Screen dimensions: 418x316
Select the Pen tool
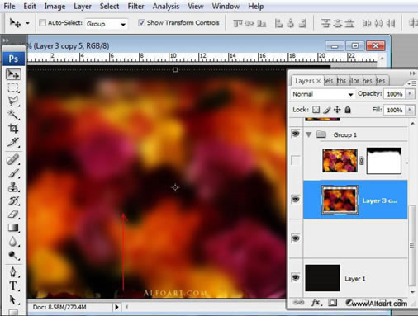pos(12,272)
